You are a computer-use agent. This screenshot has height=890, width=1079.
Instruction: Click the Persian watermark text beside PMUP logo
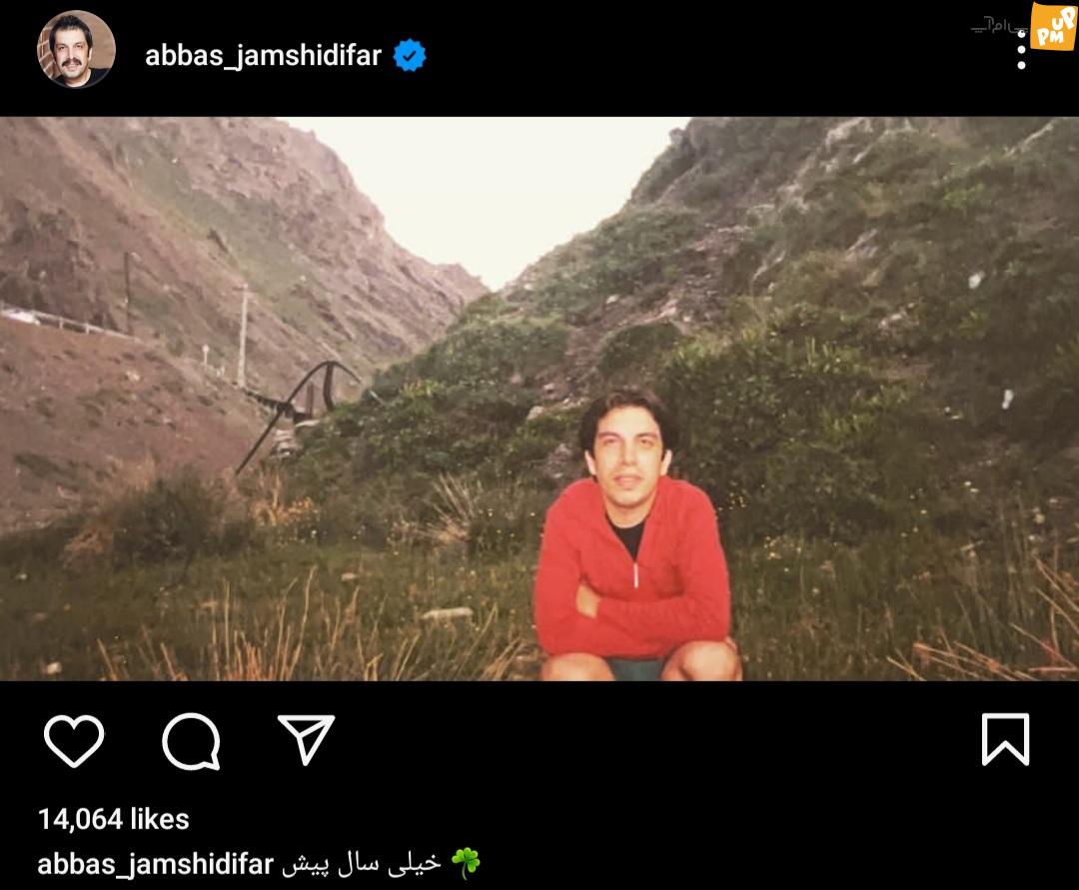point(999,27)
